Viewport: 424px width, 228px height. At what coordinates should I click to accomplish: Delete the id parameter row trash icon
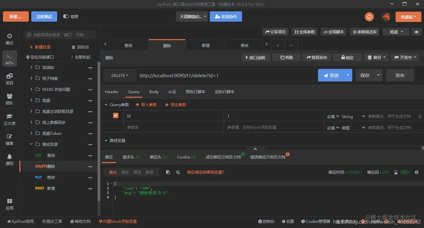420,116
